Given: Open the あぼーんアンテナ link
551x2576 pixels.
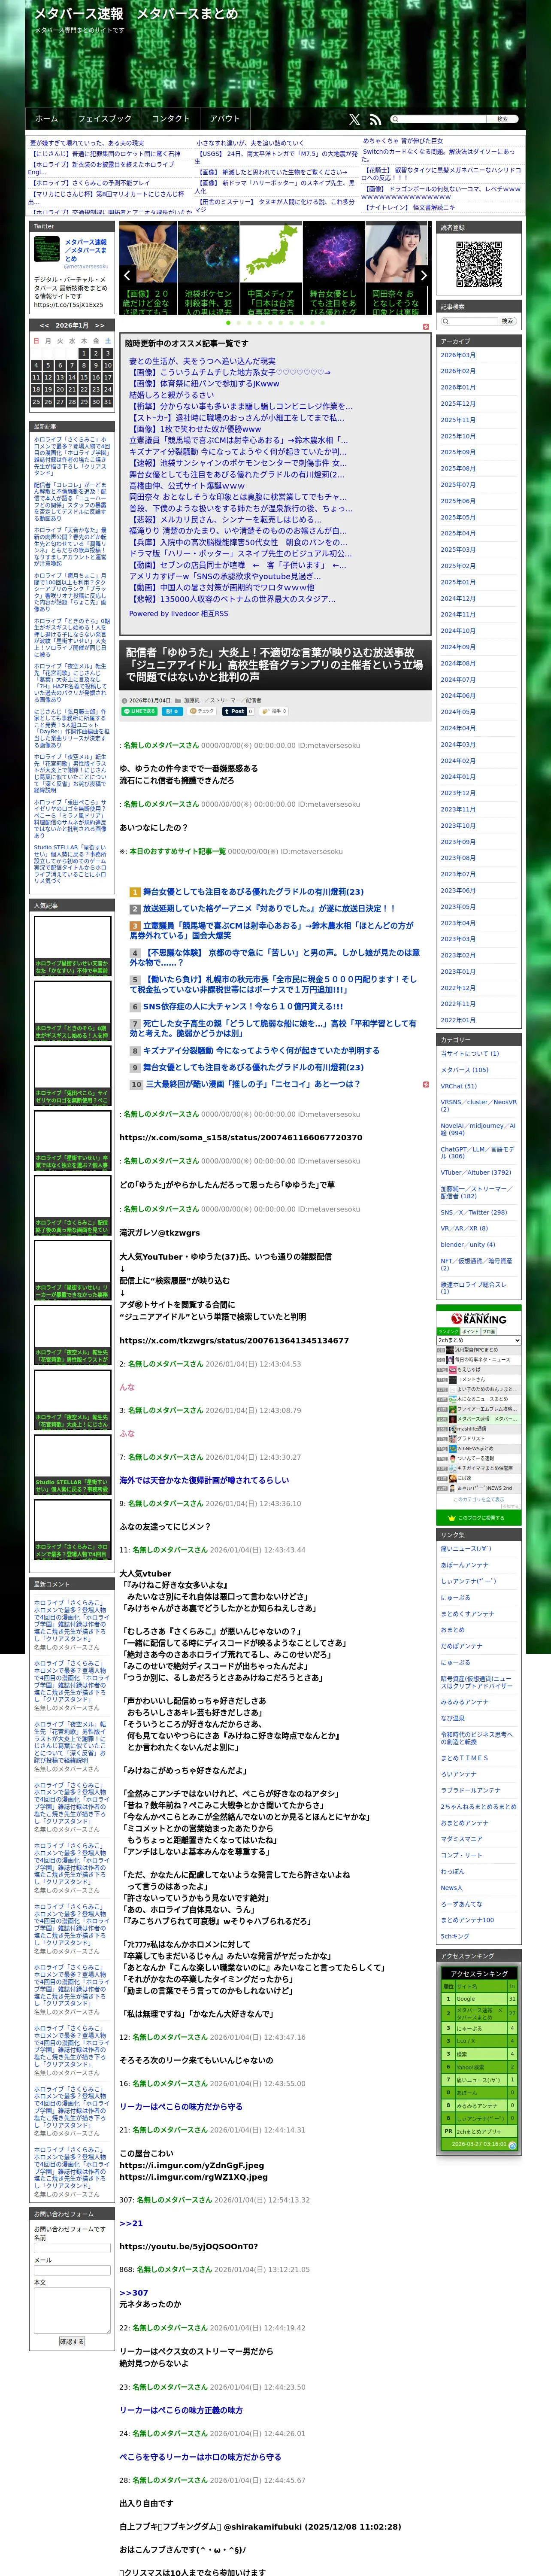Looking at the screenshot, I should (x=465, y=1565).
